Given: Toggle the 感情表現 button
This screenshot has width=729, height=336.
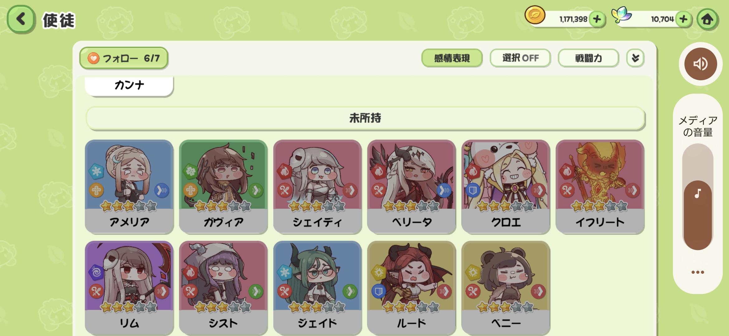Looking at the screenshot, I should click(452, 58).
